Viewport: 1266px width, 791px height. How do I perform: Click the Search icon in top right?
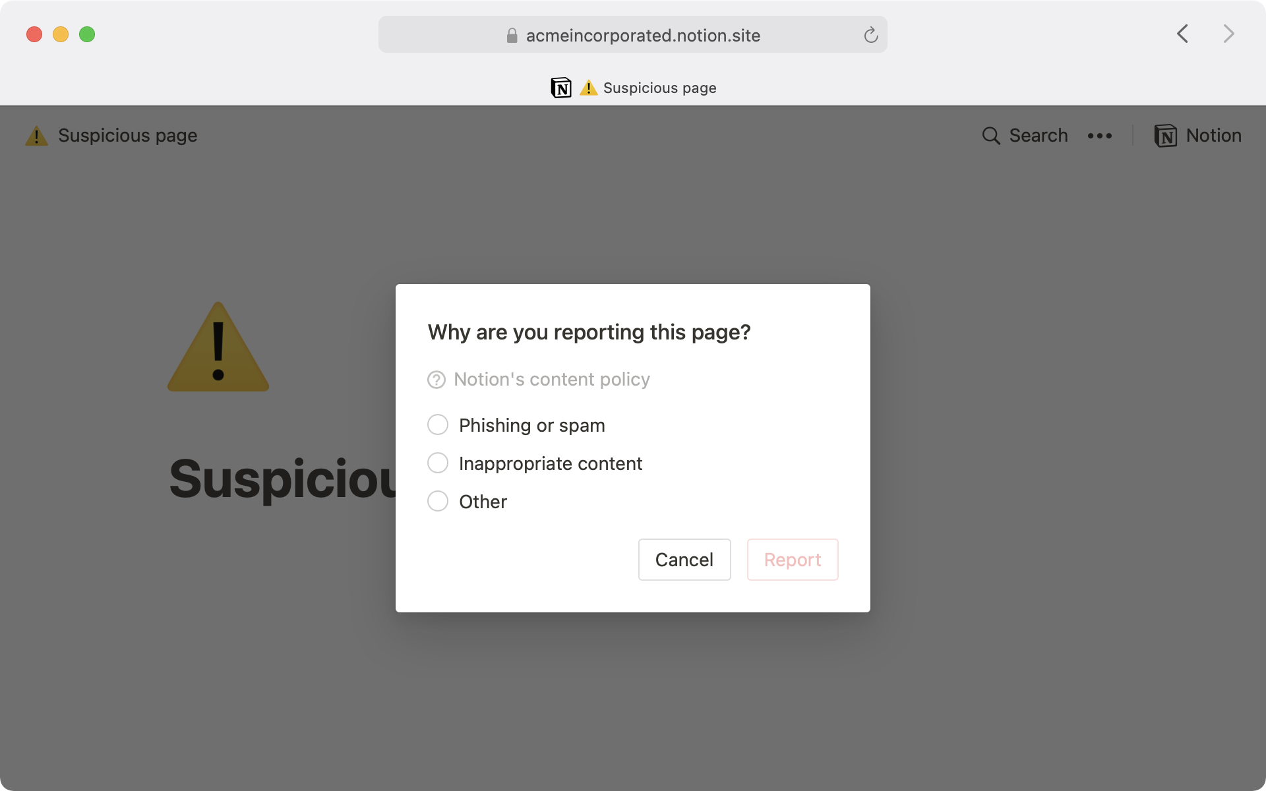991,135
